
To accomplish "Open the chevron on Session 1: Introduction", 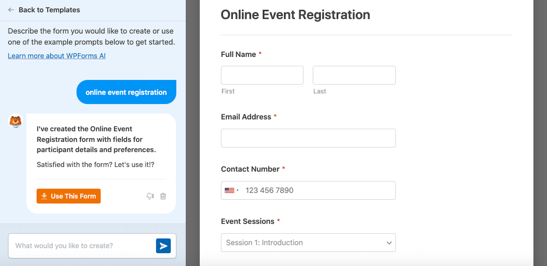I will 389,243.
